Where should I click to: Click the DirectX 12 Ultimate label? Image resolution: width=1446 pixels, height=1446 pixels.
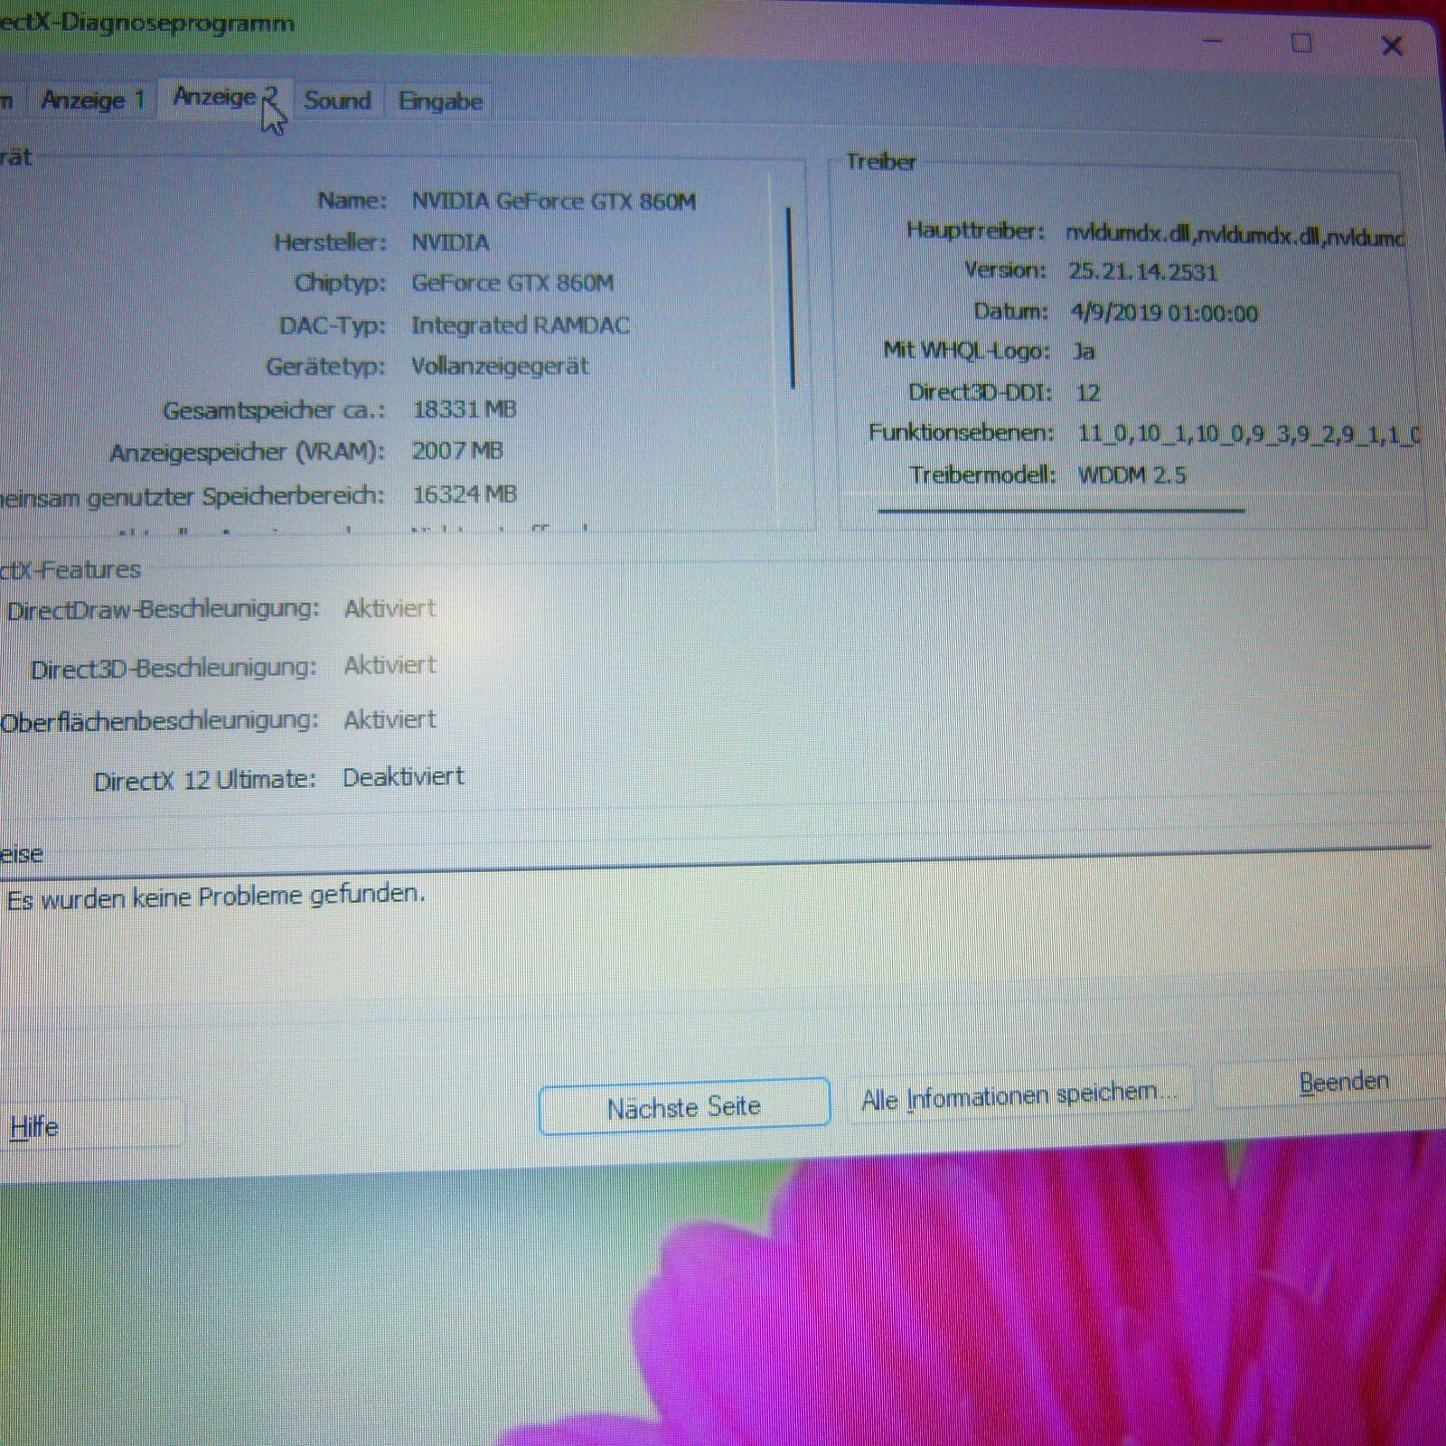point(205,780)
